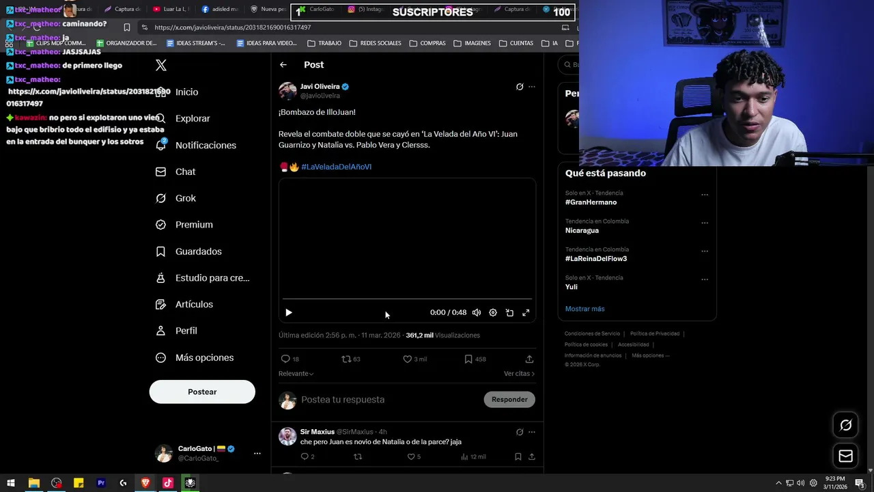874x492 pixels.
Task: Click browser address bar URL
Action: pyautogui.click(x=232, y=27)
